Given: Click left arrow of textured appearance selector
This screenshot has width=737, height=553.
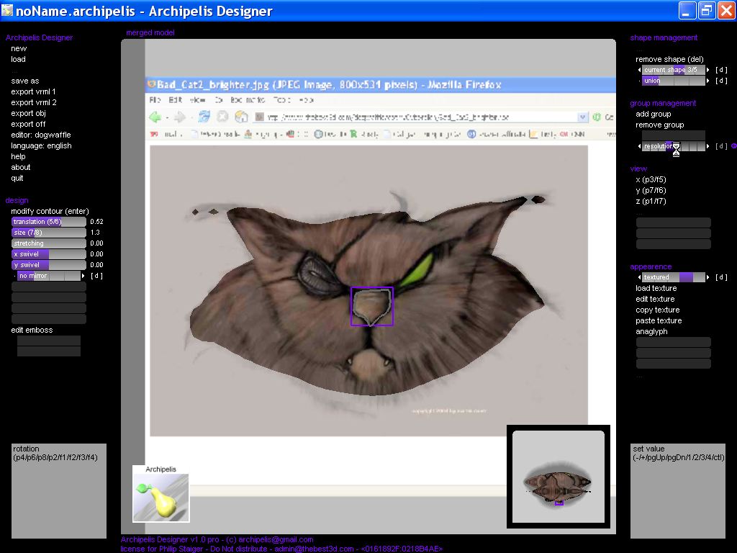Looking at the screenshot, I should click(x=640, y=277).
